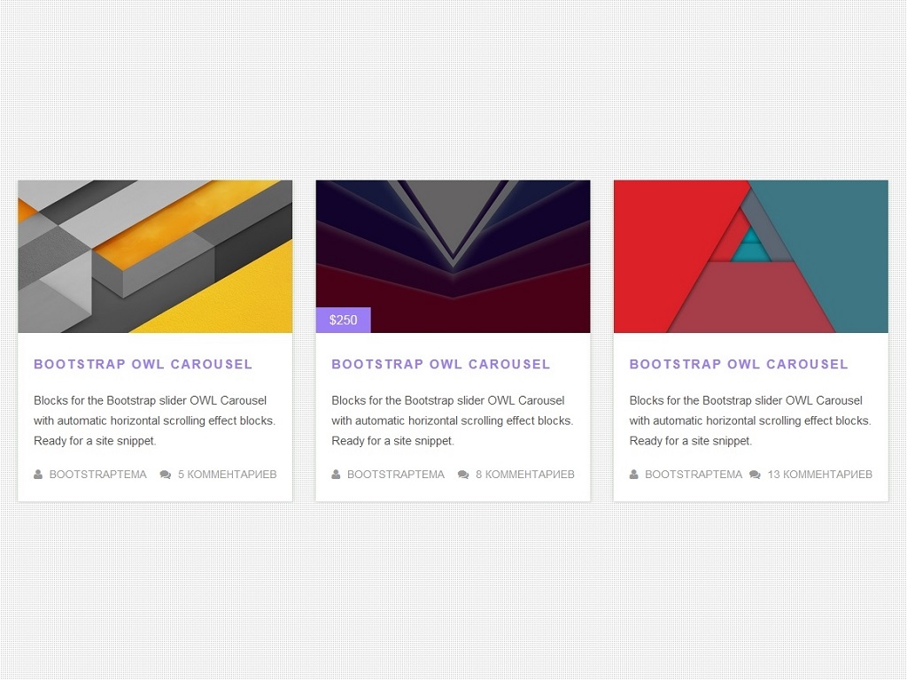
Task: Open the third card's Bootstrap OWL Carousel title
Action: click(738, 364)
